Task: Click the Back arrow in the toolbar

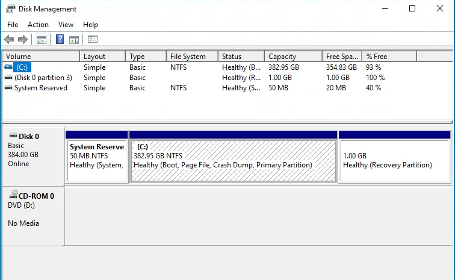Action: [x=9, y=40]
